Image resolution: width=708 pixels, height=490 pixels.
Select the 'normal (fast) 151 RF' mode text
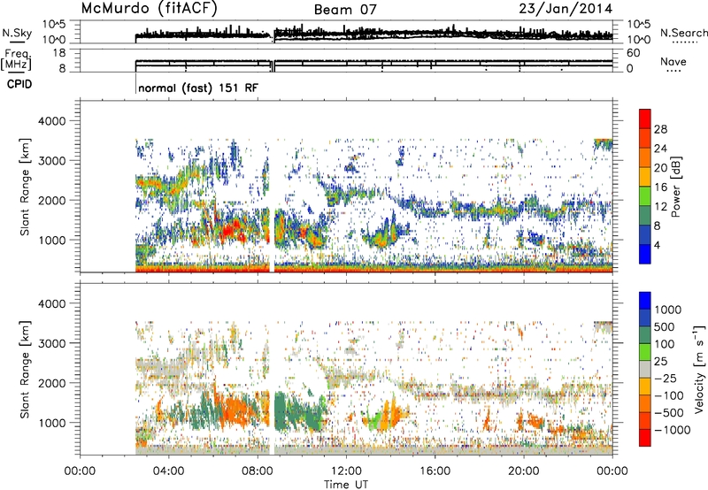pos(198,88)
